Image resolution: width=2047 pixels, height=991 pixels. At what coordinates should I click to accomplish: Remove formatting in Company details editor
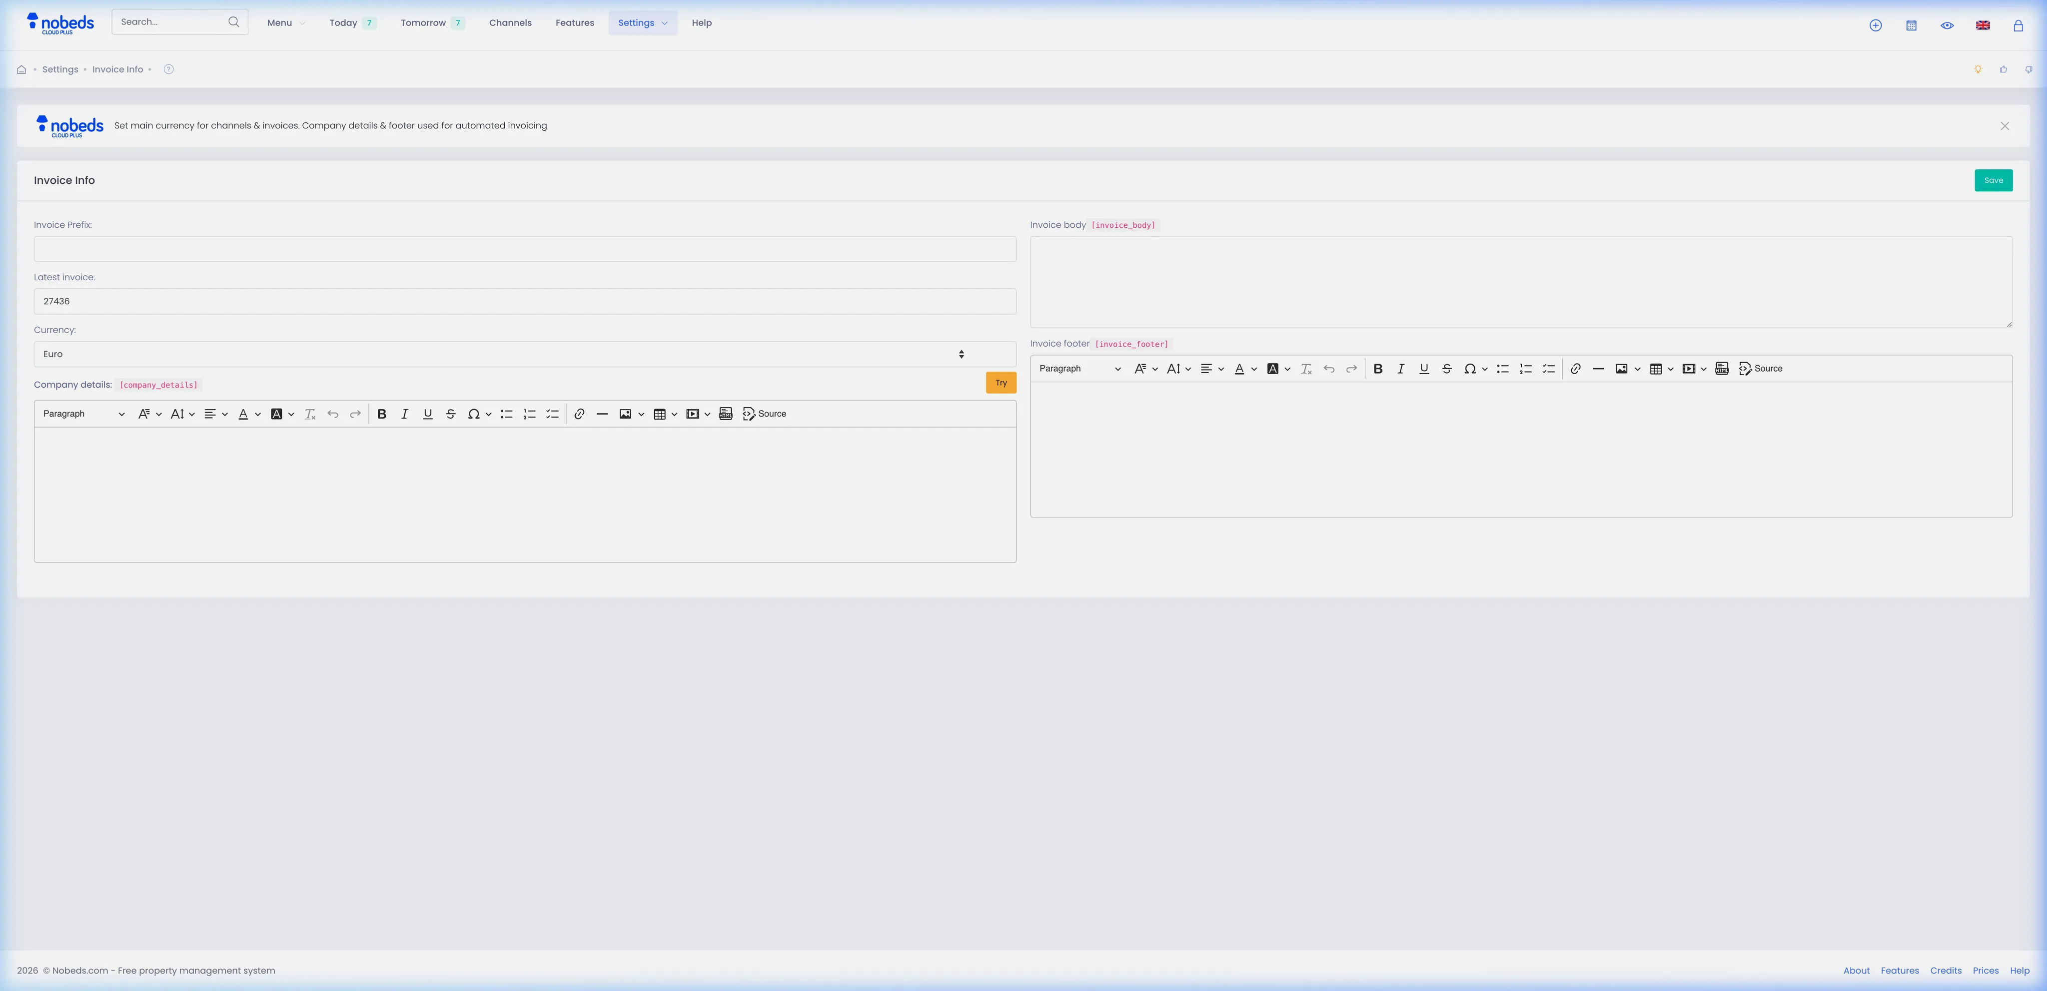pos(310,414)
